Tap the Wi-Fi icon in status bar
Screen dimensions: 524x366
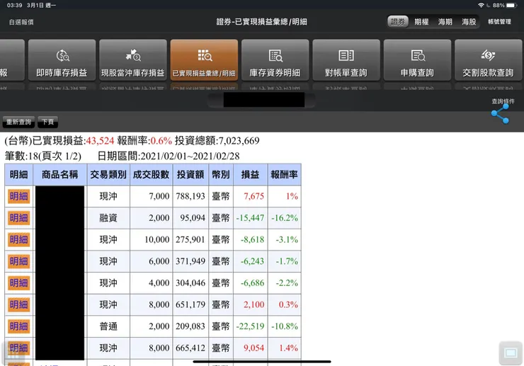tap(481, 6)
